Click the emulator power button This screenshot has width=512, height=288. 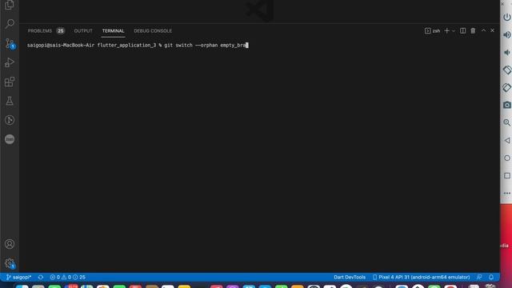(507, 17)
